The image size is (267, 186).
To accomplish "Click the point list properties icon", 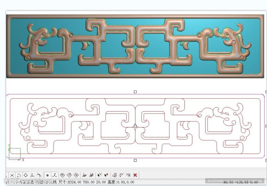I will [128, 175].
